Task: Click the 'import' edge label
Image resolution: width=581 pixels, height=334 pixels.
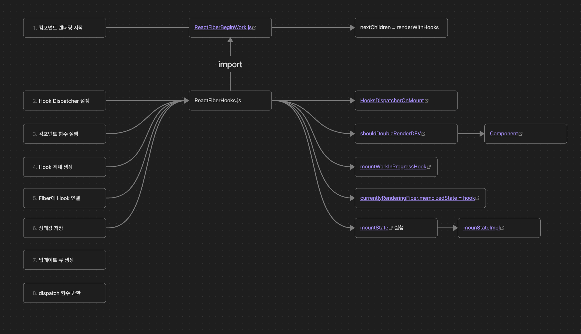Action: coord(230,64)
